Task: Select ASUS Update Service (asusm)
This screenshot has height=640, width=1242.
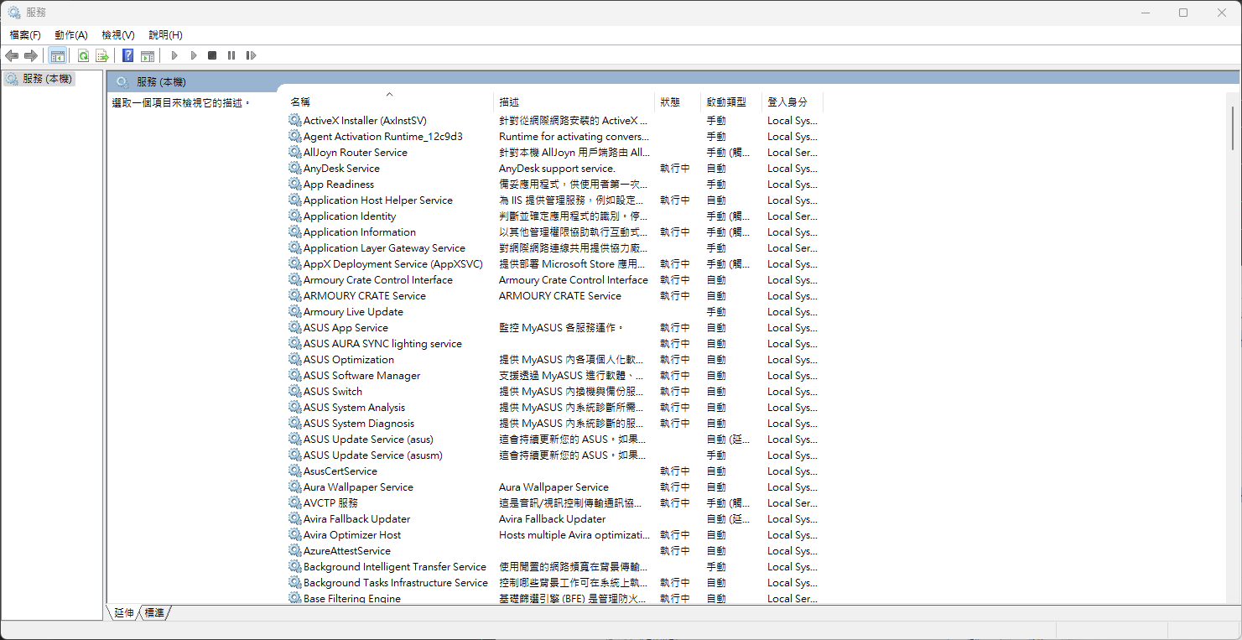Action: [373, 455]
